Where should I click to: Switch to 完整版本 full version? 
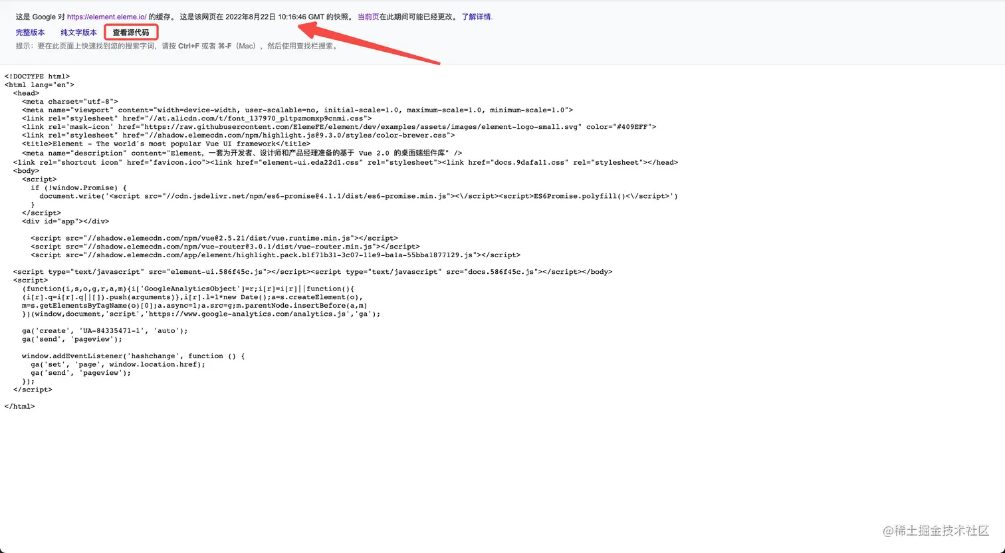[x=31, y=32]
